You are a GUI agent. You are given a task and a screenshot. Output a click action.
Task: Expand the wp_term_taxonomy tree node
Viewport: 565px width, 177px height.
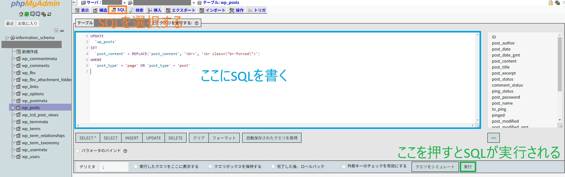(13, 143)
